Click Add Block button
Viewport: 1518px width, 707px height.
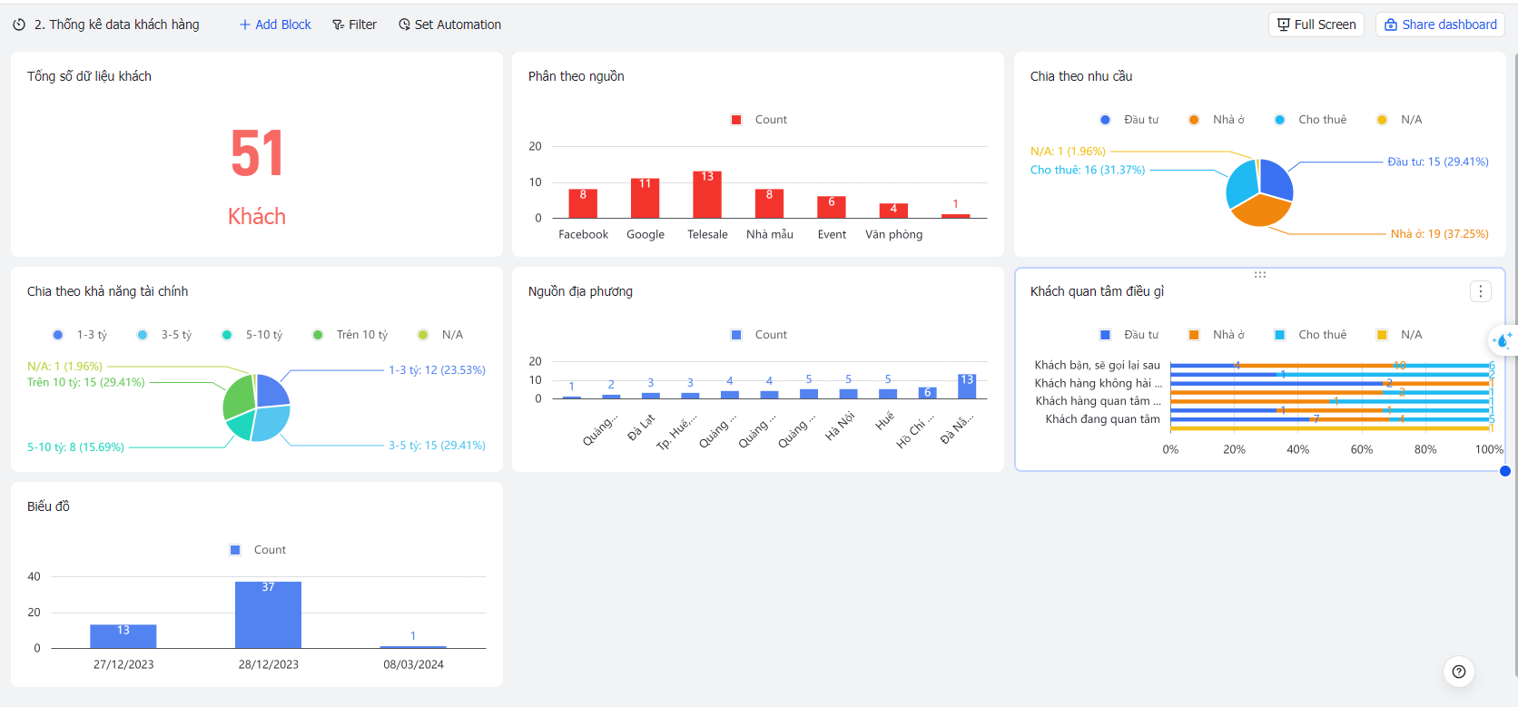click(275, 25)
